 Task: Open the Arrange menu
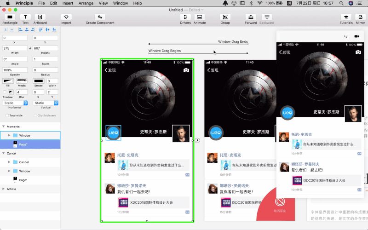(86, 3)
